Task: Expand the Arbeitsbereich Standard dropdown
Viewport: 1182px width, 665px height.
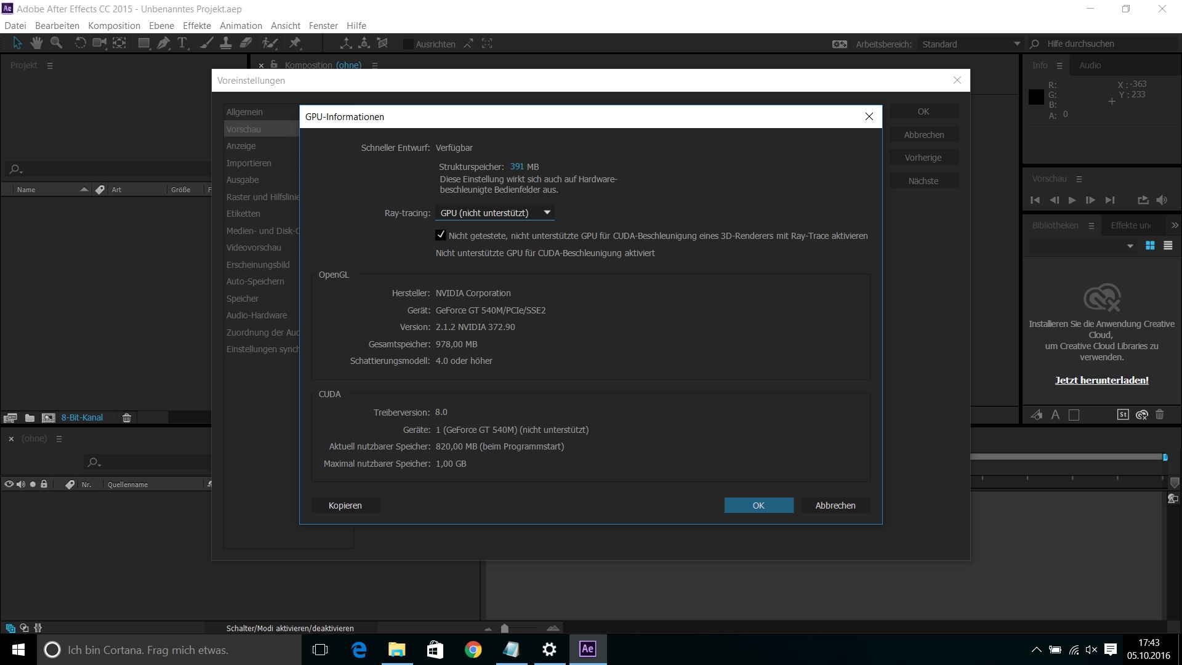Action: tap(970, 44)
